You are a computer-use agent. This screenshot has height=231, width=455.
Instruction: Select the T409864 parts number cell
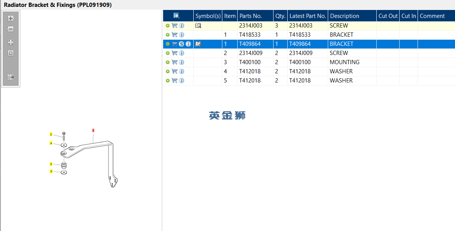(x=255, y=44)
